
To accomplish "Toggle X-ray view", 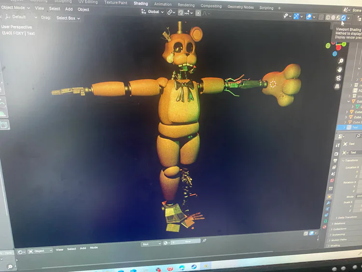I will [x=321, y=17].
